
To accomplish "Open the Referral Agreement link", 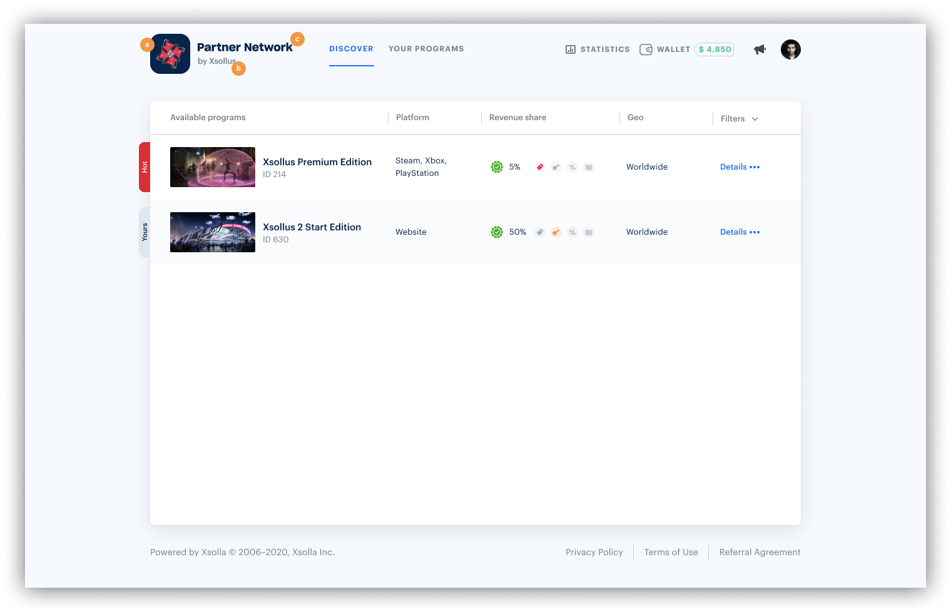I will [760, 552].
